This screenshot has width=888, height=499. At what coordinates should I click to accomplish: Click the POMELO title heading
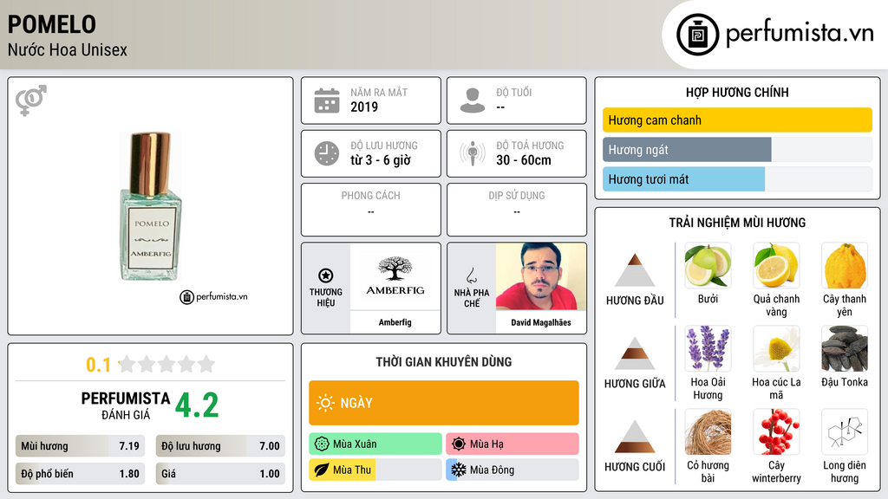pyautogui.click(x=51, y=24)
